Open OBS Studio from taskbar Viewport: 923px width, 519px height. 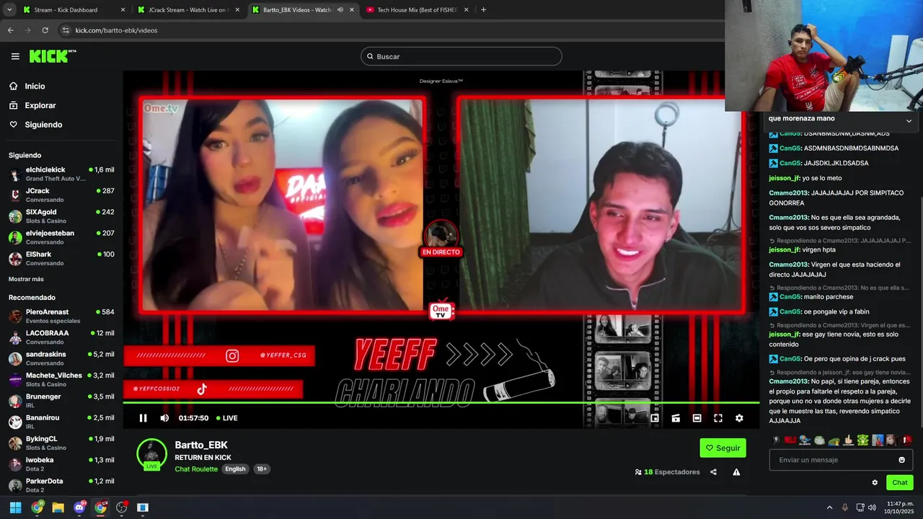click(121, 507)
